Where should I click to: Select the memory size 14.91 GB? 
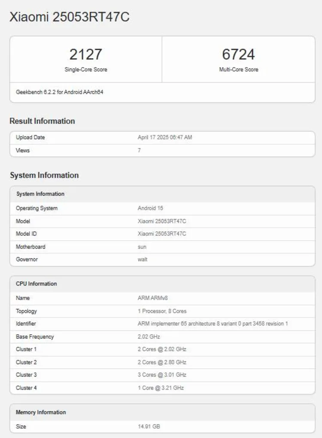coord(149,426)
